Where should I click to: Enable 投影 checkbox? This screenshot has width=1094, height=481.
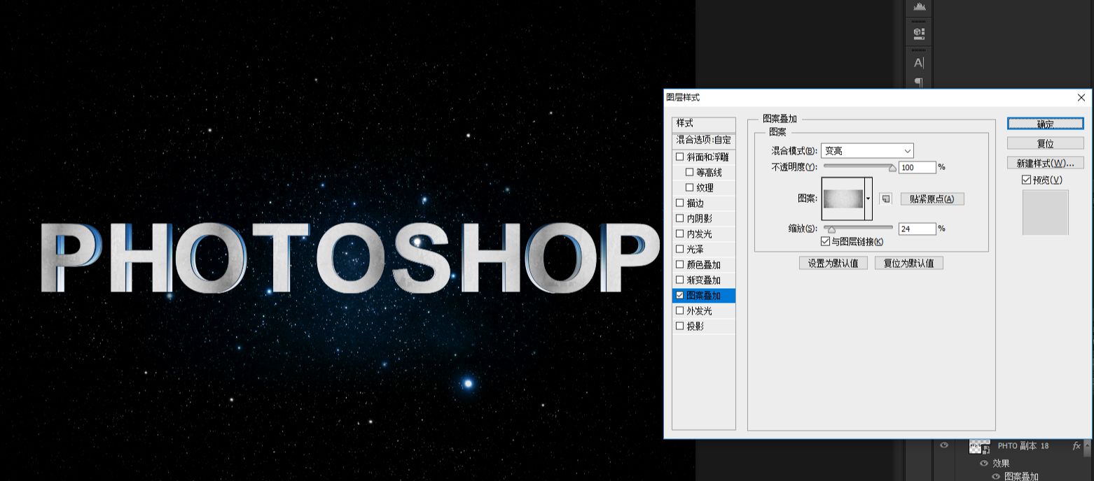pyautogui.click(x=679, y=326)
